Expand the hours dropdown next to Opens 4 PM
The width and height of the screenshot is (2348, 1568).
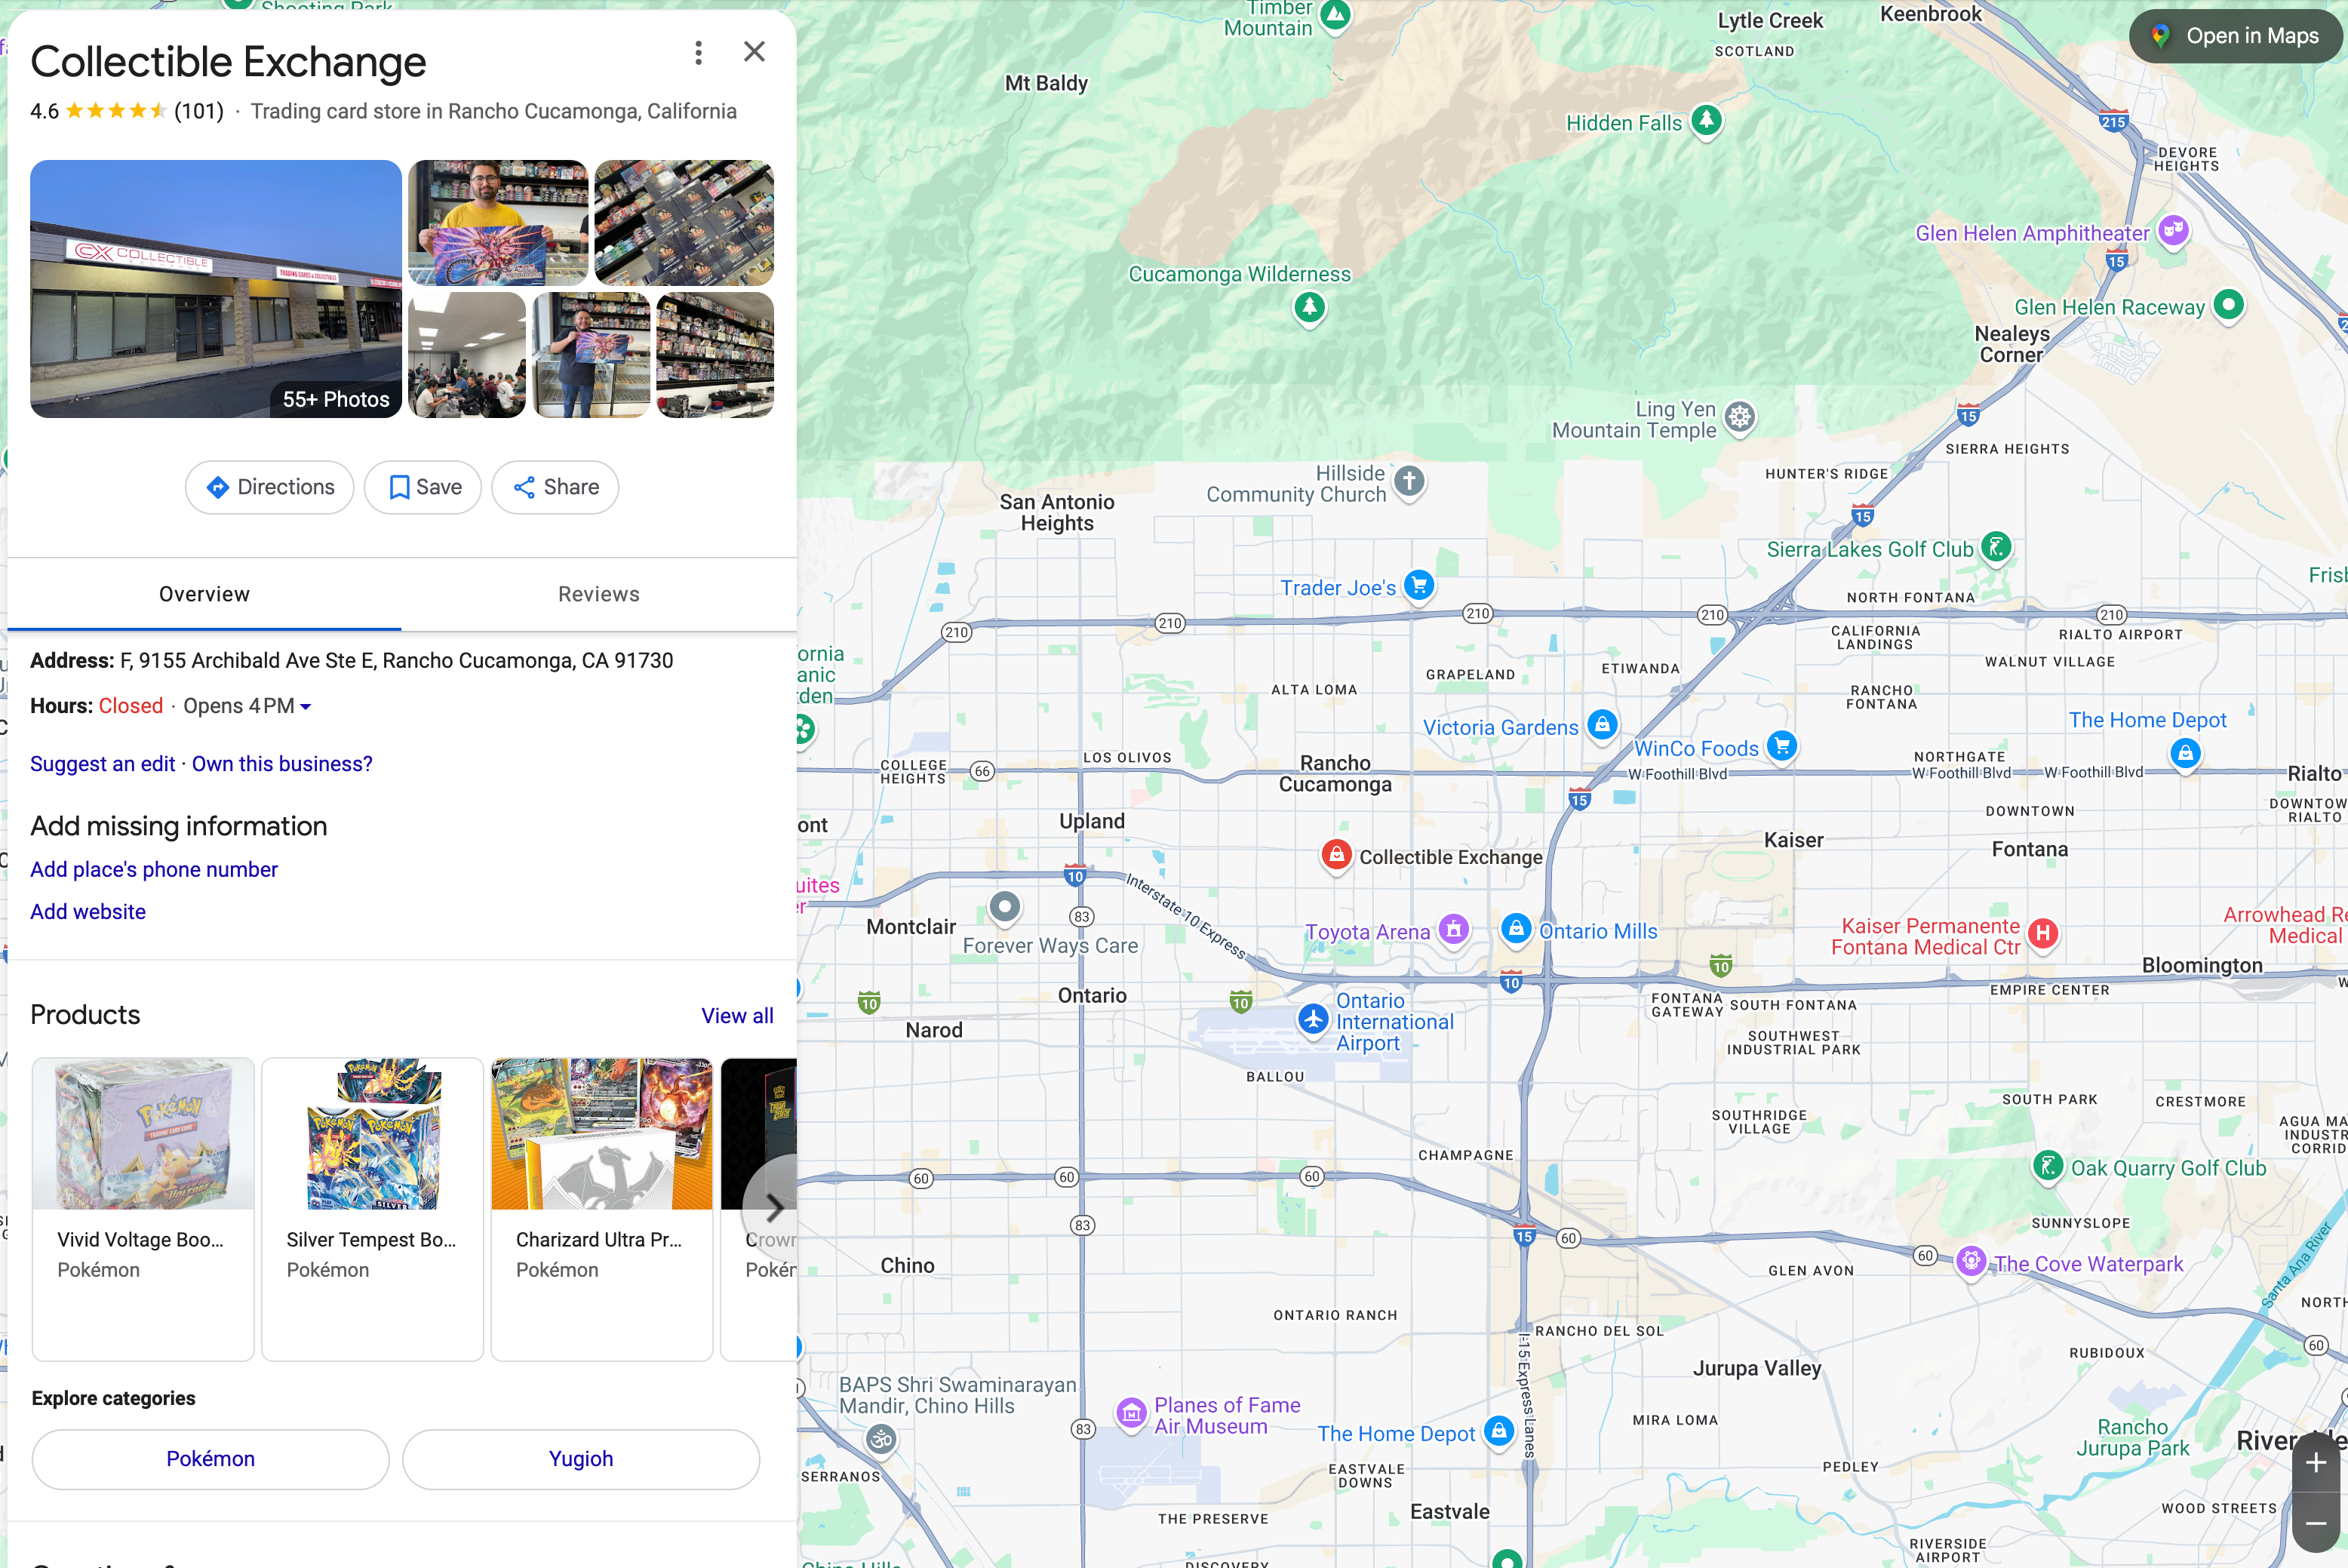[306, 707]
